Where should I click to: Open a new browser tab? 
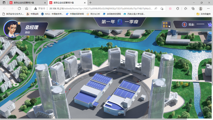(x=90, y=3)
